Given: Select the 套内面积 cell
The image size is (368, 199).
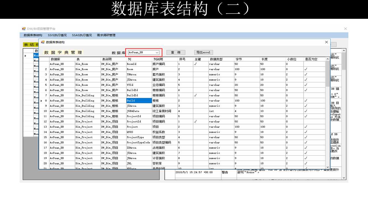Looking at the screenshot, I should (165, 74).
